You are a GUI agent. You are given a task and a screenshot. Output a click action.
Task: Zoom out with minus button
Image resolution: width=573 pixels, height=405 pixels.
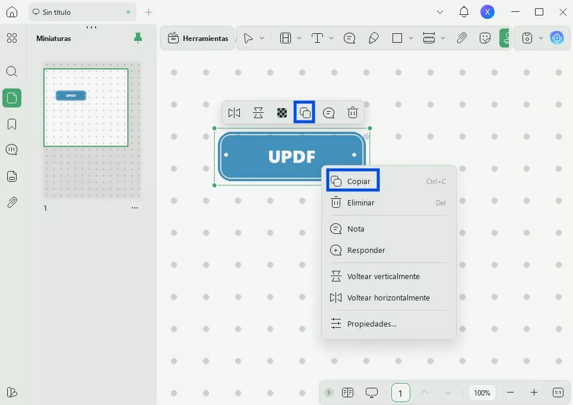click(511, 393)
